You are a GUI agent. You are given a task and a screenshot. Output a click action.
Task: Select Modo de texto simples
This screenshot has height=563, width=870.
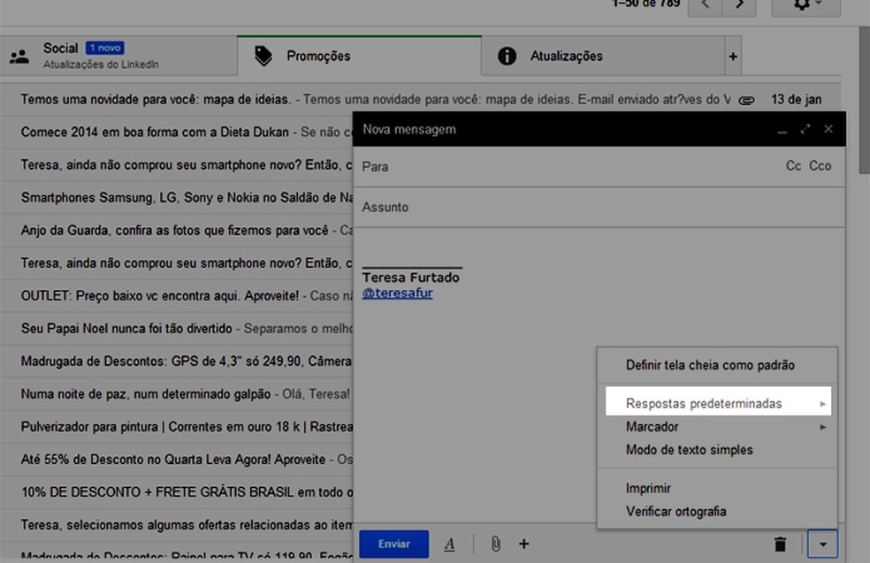tap(717, 450)
